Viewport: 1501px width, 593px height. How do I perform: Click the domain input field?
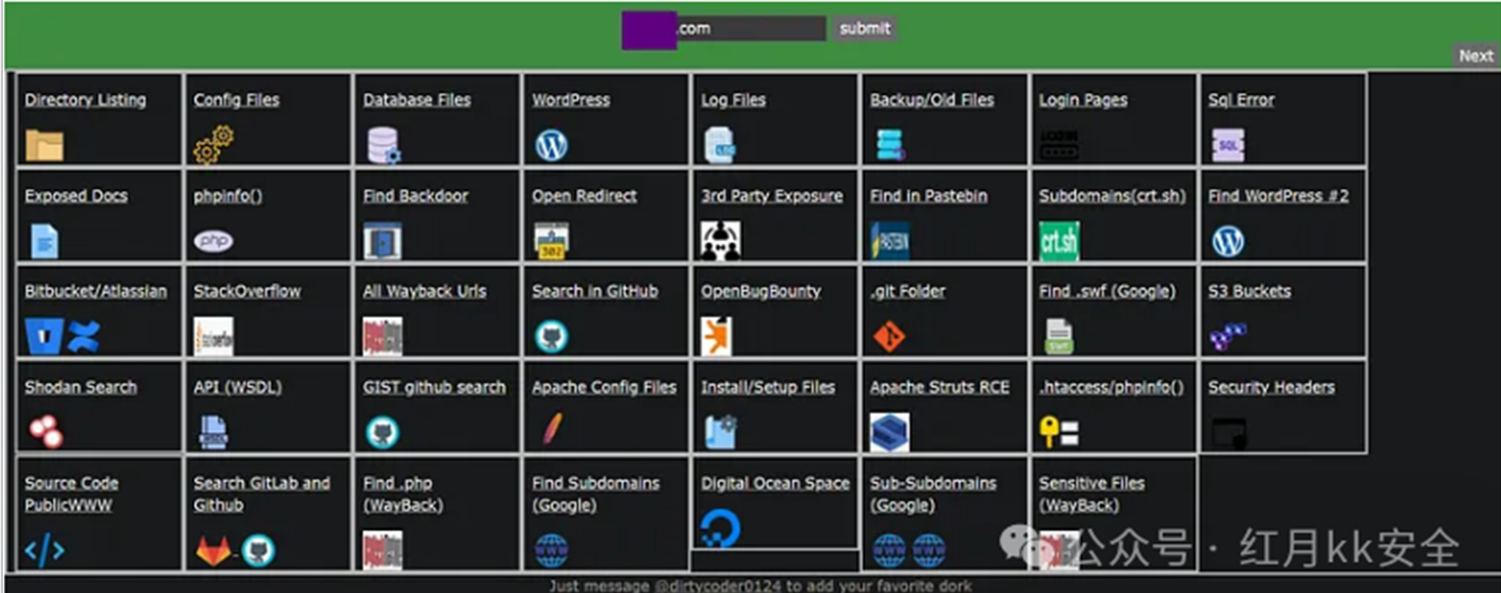(750, 28)
